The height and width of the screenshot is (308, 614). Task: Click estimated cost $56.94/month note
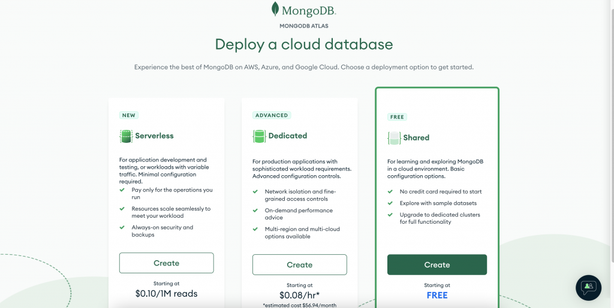pyautogui.click(x=300, y=305)
